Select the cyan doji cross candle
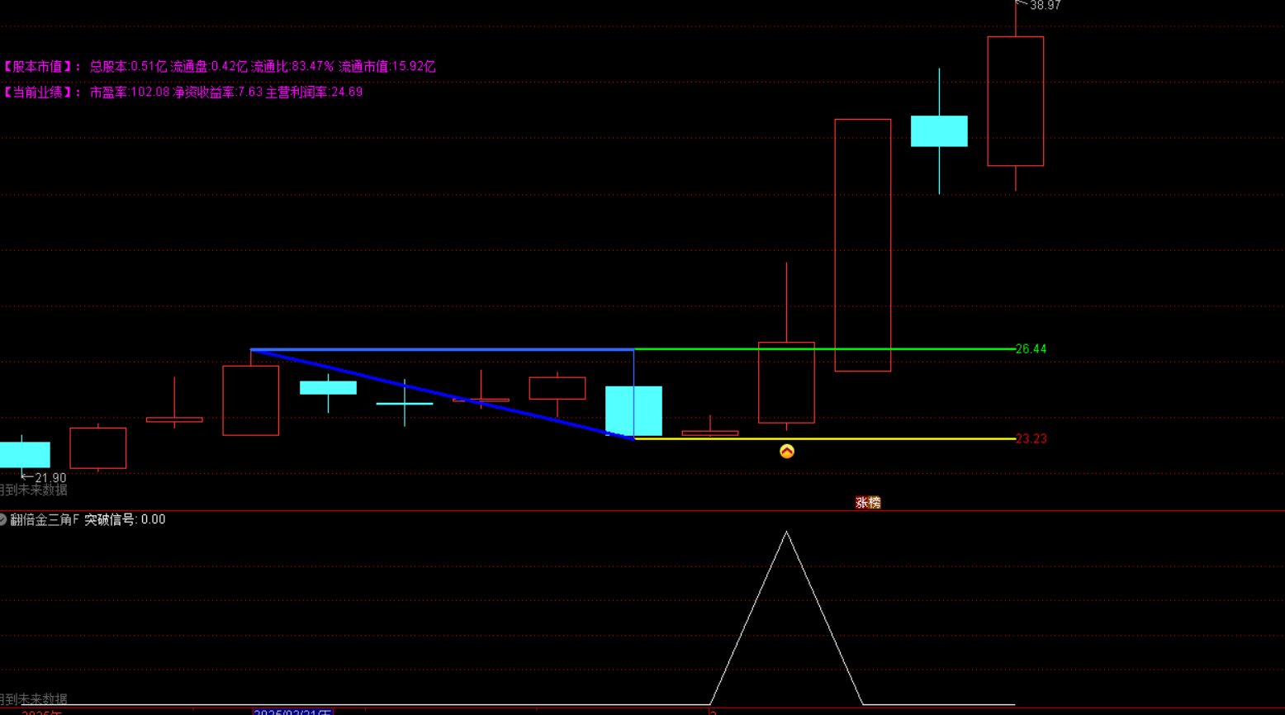 (405, 404)
